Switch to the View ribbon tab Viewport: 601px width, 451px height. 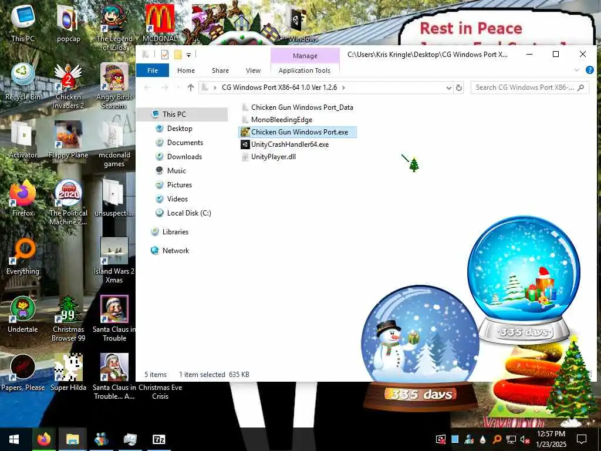pyautogui.click(x=253, y=70)
